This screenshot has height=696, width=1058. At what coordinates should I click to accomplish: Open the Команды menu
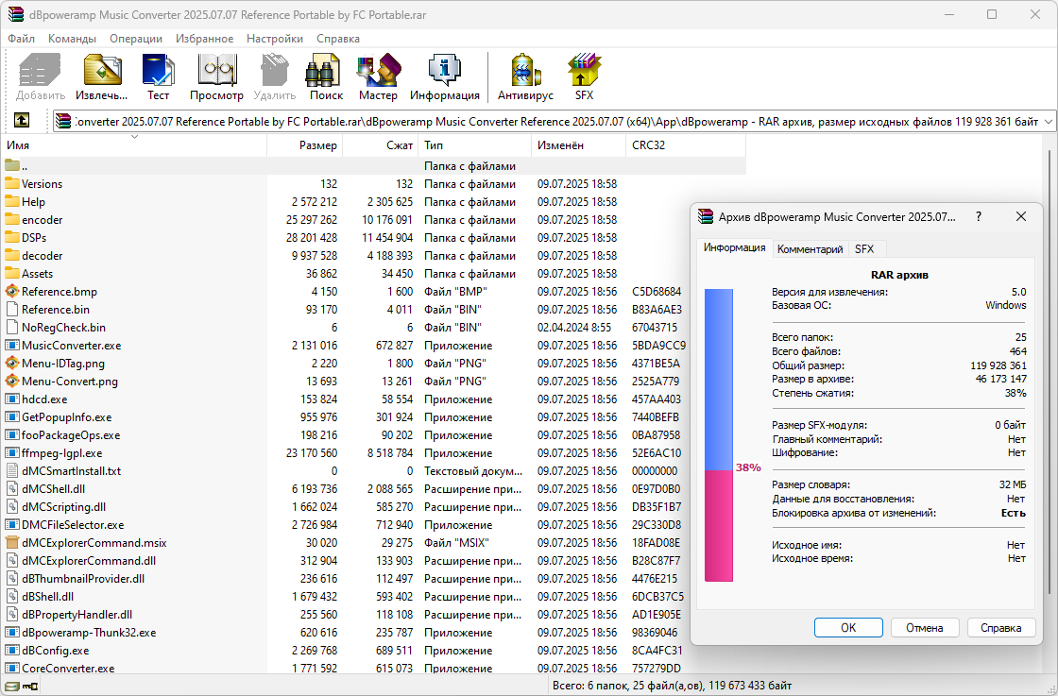(x=72, y=39)
